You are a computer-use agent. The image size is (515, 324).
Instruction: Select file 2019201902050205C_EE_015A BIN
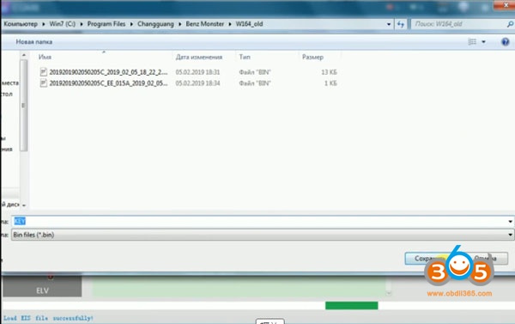click(108, 83)
